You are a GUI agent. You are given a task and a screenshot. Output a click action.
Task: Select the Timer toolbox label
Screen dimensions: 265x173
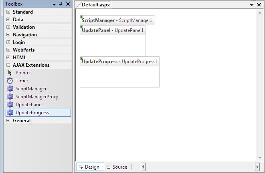coord(22,81)
